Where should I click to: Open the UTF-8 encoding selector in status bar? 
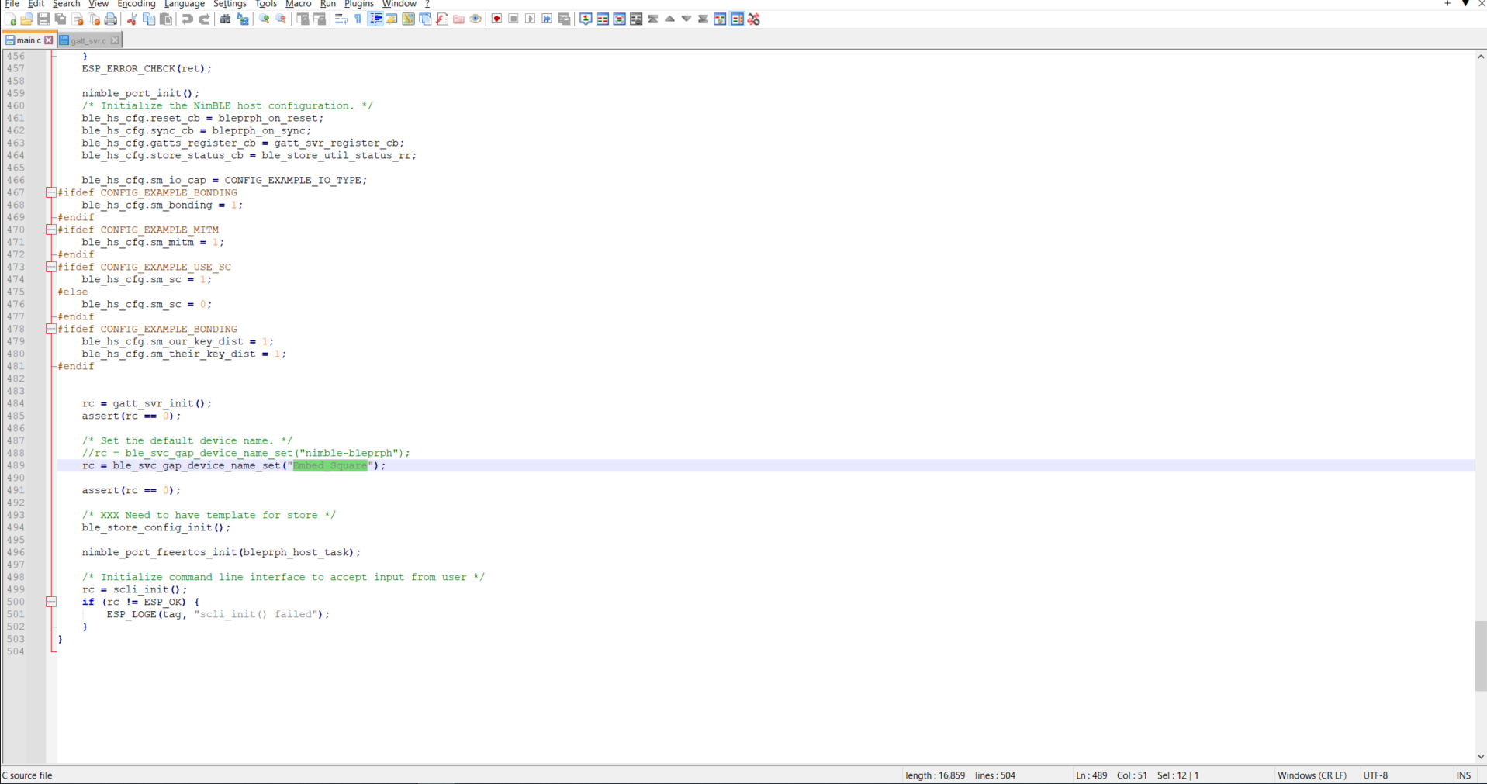point(1375,775)
